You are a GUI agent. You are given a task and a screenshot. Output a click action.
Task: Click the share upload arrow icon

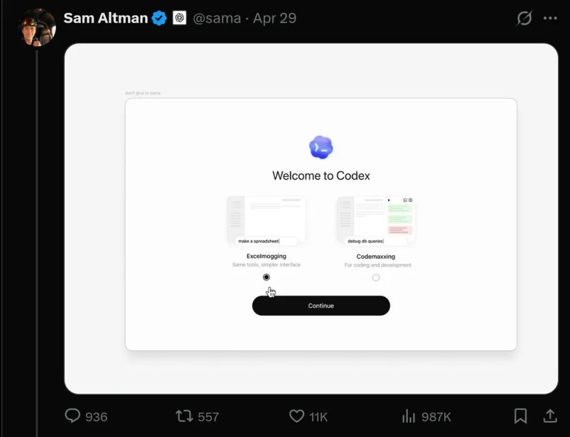click(x=550, y=416)
